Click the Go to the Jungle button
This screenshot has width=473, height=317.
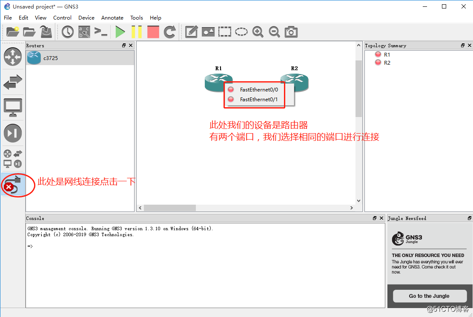[x=430, y=296]
